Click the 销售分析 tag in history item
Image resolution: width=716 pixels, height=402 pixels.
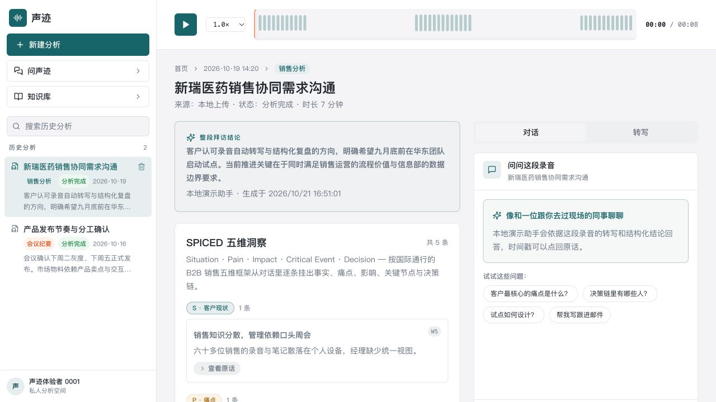pyautogui.click(x=39, y=181)
